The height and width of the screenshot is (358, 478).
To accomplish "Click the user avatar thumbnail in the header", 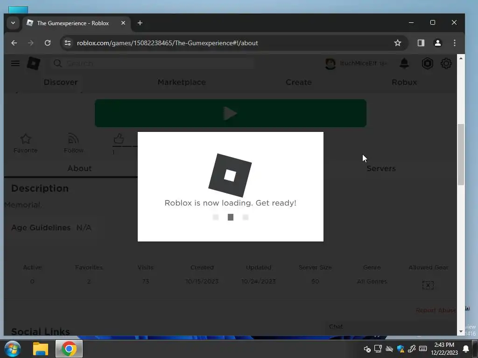I will click(330, 63).
